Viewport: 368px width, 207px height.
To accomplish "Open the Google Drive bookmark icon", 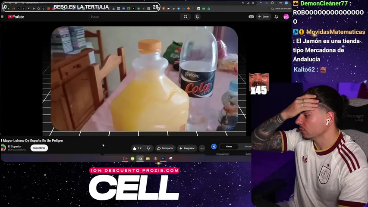I will point(208,9).
